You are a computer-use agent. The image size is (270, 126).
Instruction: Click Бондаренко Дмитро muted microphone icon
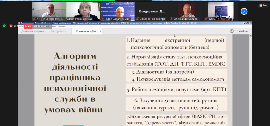137,19
